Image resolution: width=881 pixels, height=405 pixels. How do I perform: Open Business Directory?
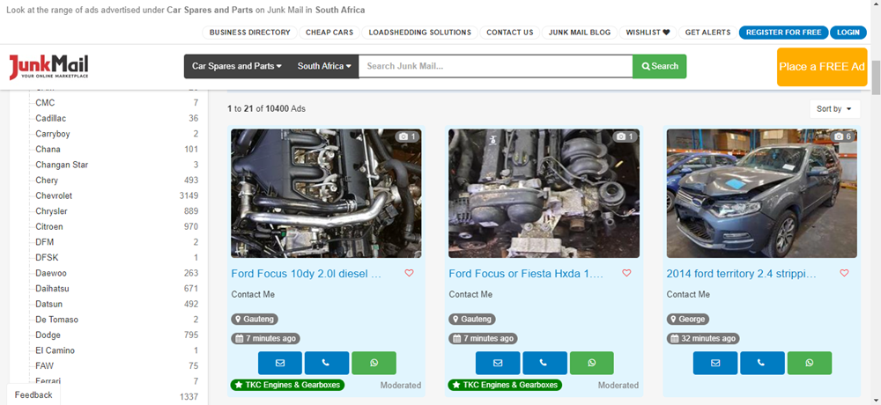[x=250, y=33]
